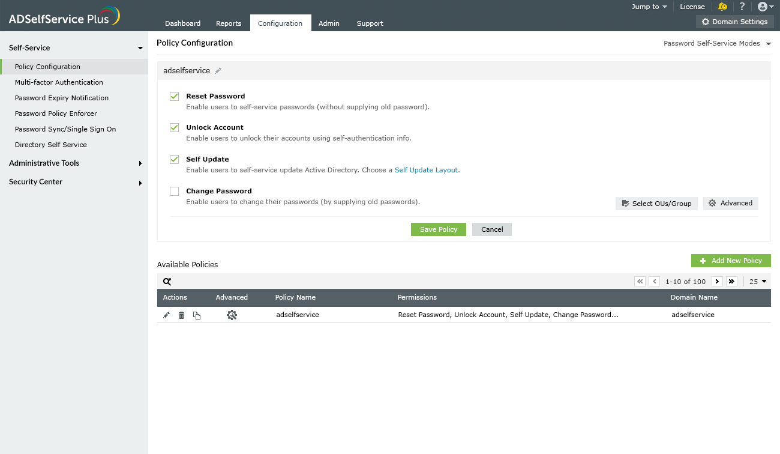Edit the adselfservice policy row
The height and width of the screenshot is (454, 780).
pos(167,315)
